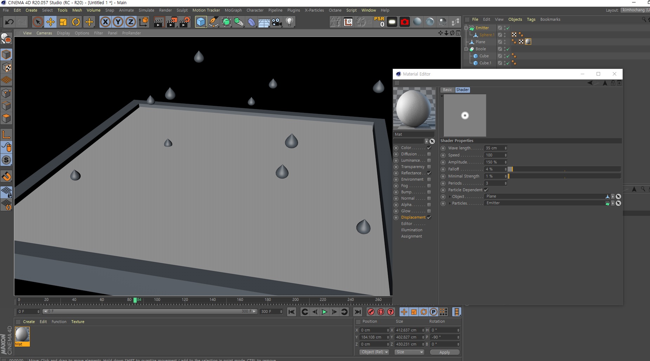Disable the Displacement channel checkbox
This screenshot has height=361, width=650.
pos(429,218)
